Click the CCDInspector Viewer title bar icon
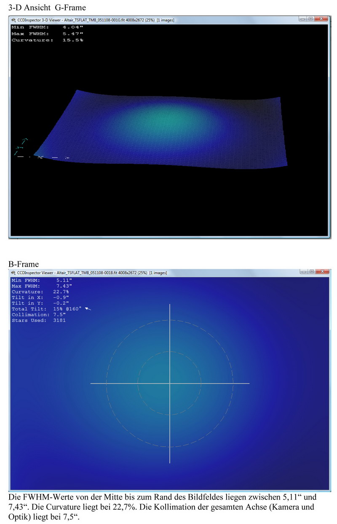337x524 pixels. point(13,273)
